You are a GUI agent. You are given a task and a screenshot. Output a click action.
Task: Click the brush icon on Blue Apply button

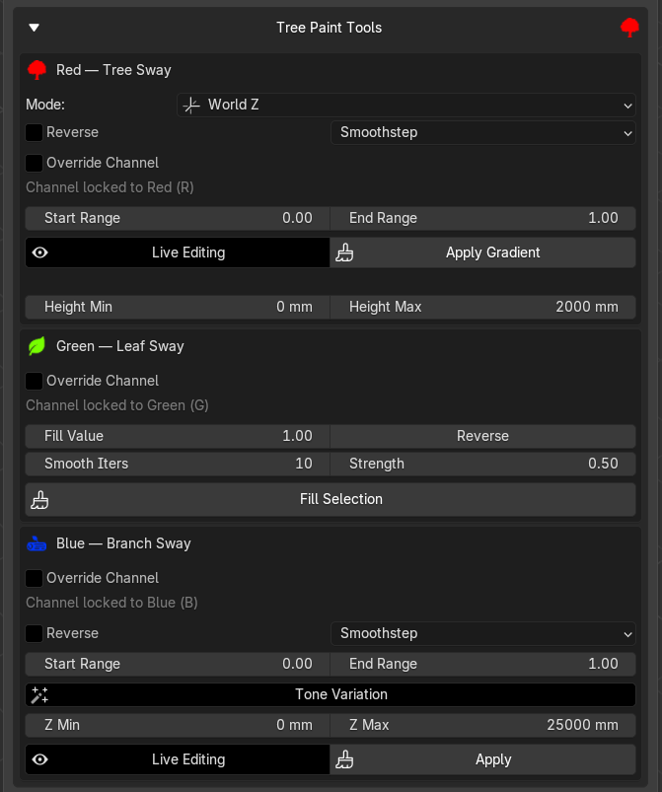pos(344,759)
